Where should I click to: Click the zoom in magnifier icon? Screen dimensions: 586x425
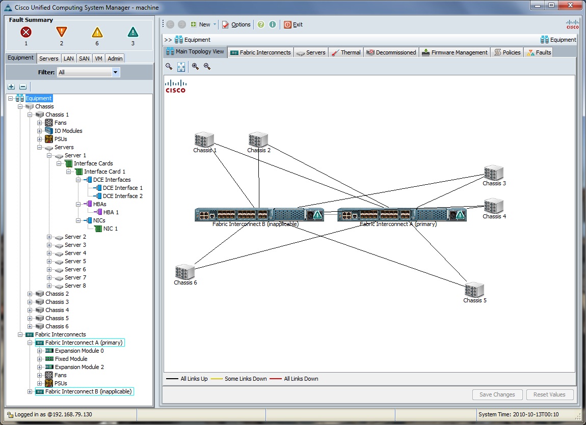[195, 66]
